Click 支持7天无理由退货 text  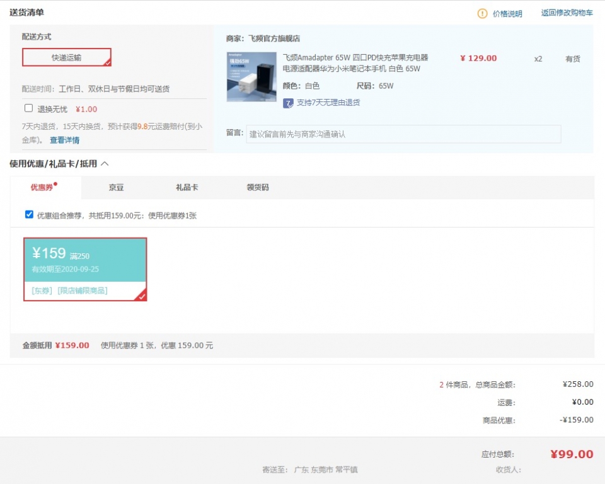[328, 103]
